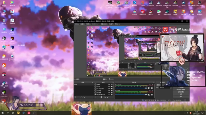Click Studio Mode button in Controls
Image resolution: width=206 pixels, height=115 pixels.
coord(181,92)
